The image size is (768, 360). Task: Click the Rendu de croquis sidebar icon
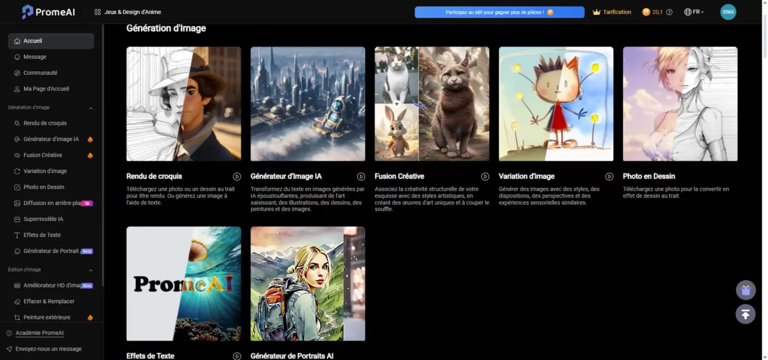click(x=17, y=123)
